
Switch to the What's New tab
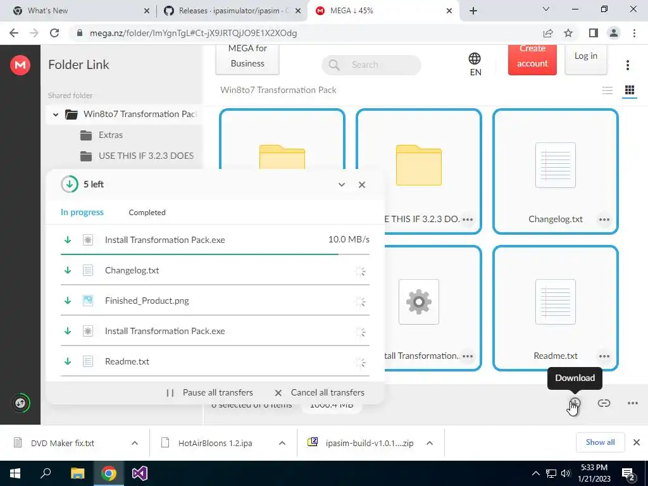tap(81, 11)
